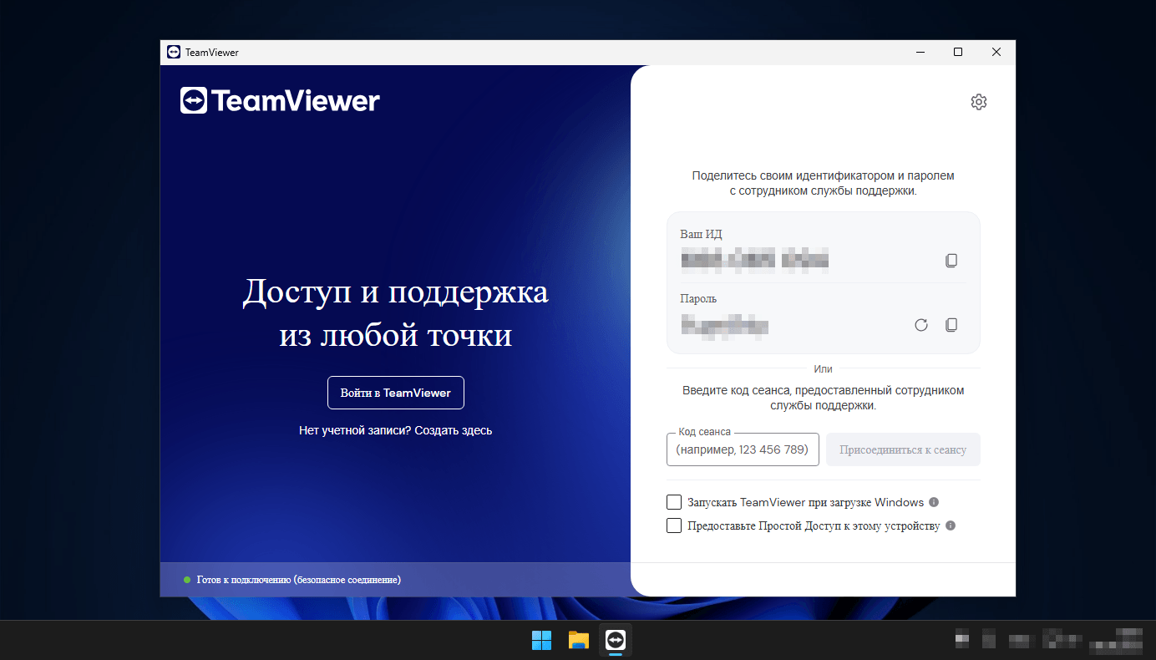Maximize the TeamViewer window
1156x660 pixels.
[958, 52]
